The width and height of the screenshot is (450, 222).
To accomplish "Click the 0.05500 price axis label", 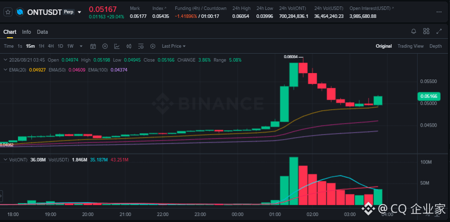I will (429, 81).
